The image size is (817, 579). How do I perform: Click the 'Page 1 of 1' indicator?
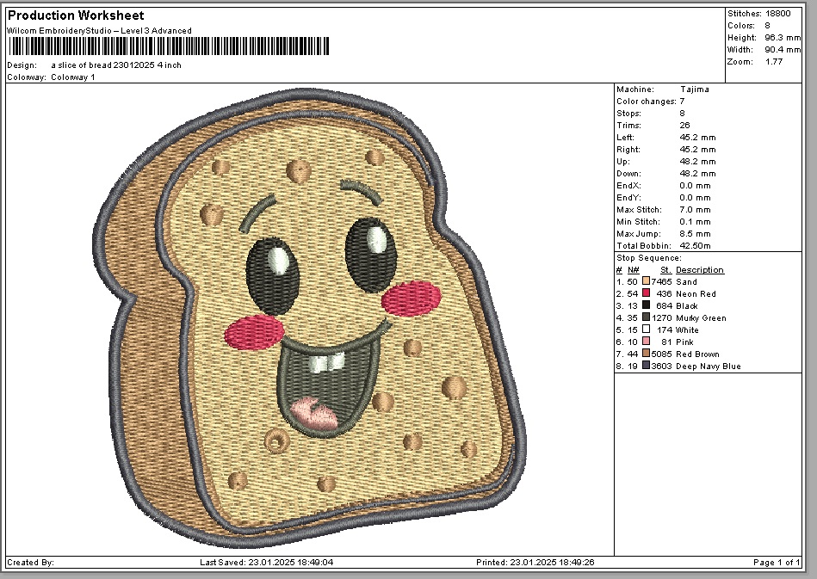tap(777, 563)
